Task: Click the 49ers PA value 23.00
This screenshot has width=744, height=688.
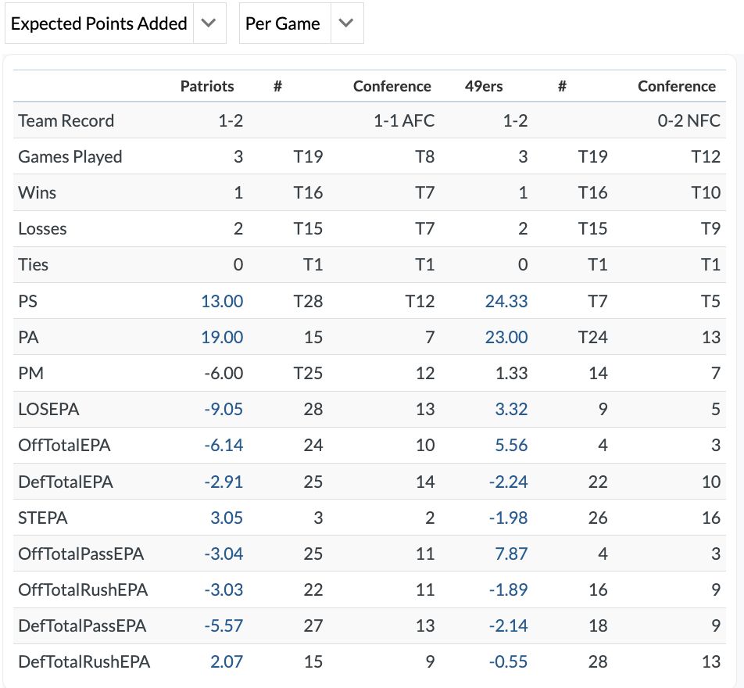Action: coord(506,337)
